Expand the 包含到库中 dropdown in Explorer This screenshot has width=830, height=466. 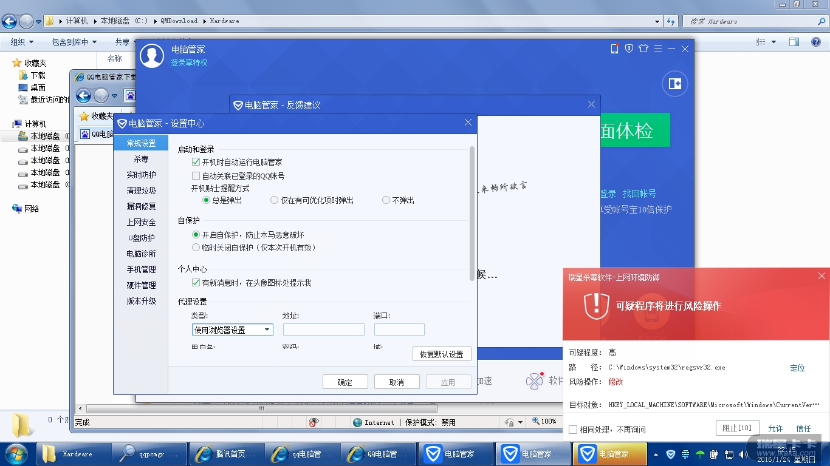tap(75, 42)
